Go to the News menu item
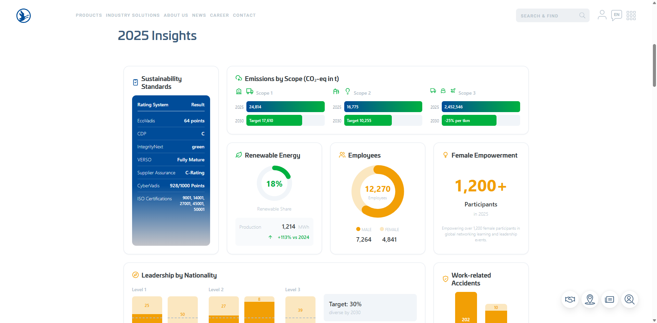This screenshot has height=323, width=657. [199, 15]
